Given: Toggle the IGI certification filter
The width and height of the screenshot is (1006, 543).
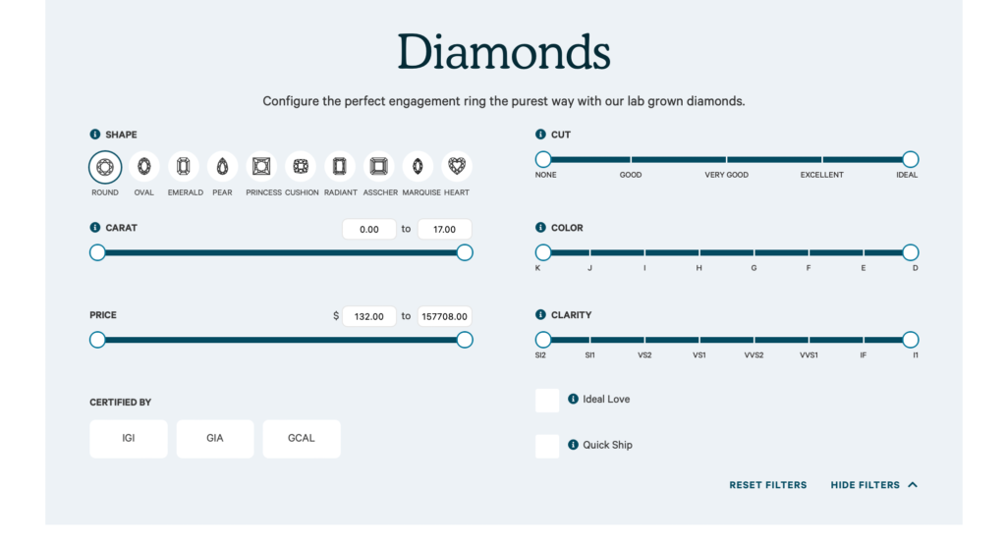Looking at the screenshot, I should [129, 439].
